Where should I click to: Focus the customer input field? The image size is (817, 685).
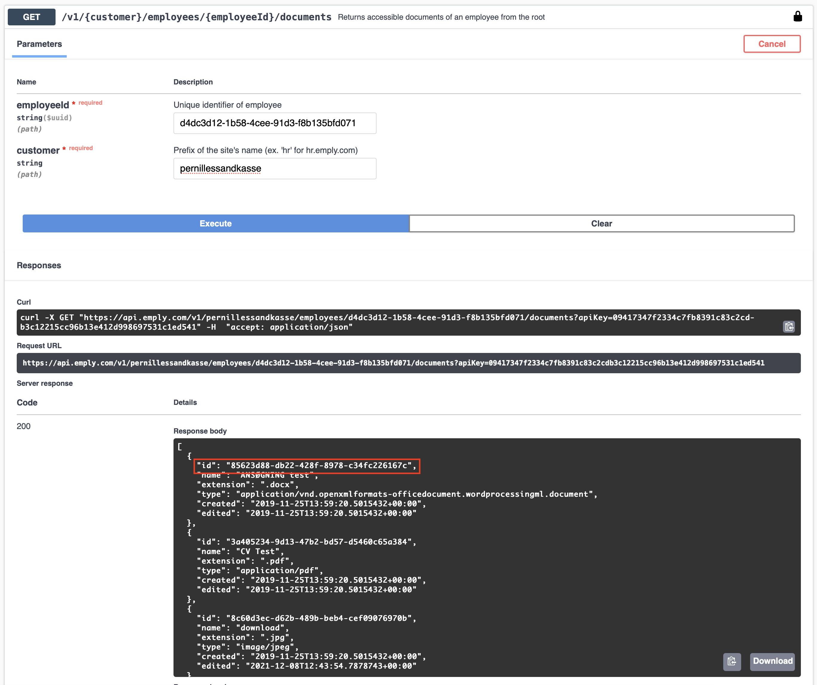point(275,169)
